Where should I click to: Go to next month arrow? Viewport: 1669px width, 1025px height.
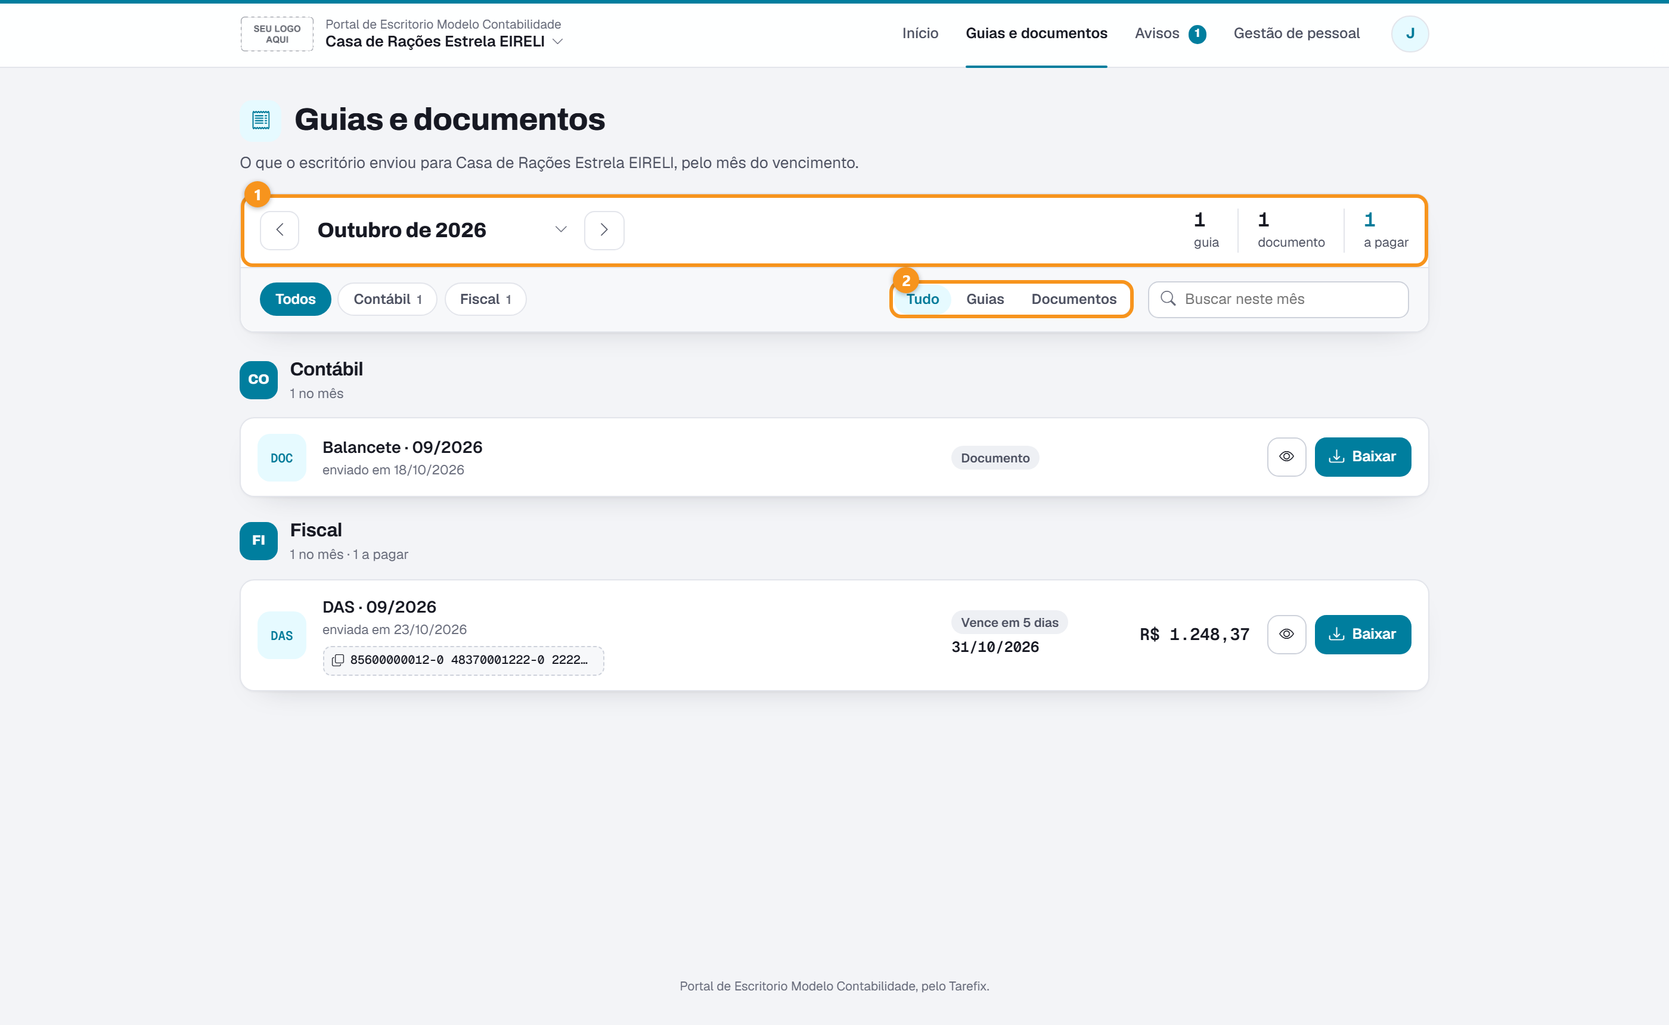pos(604,230)
